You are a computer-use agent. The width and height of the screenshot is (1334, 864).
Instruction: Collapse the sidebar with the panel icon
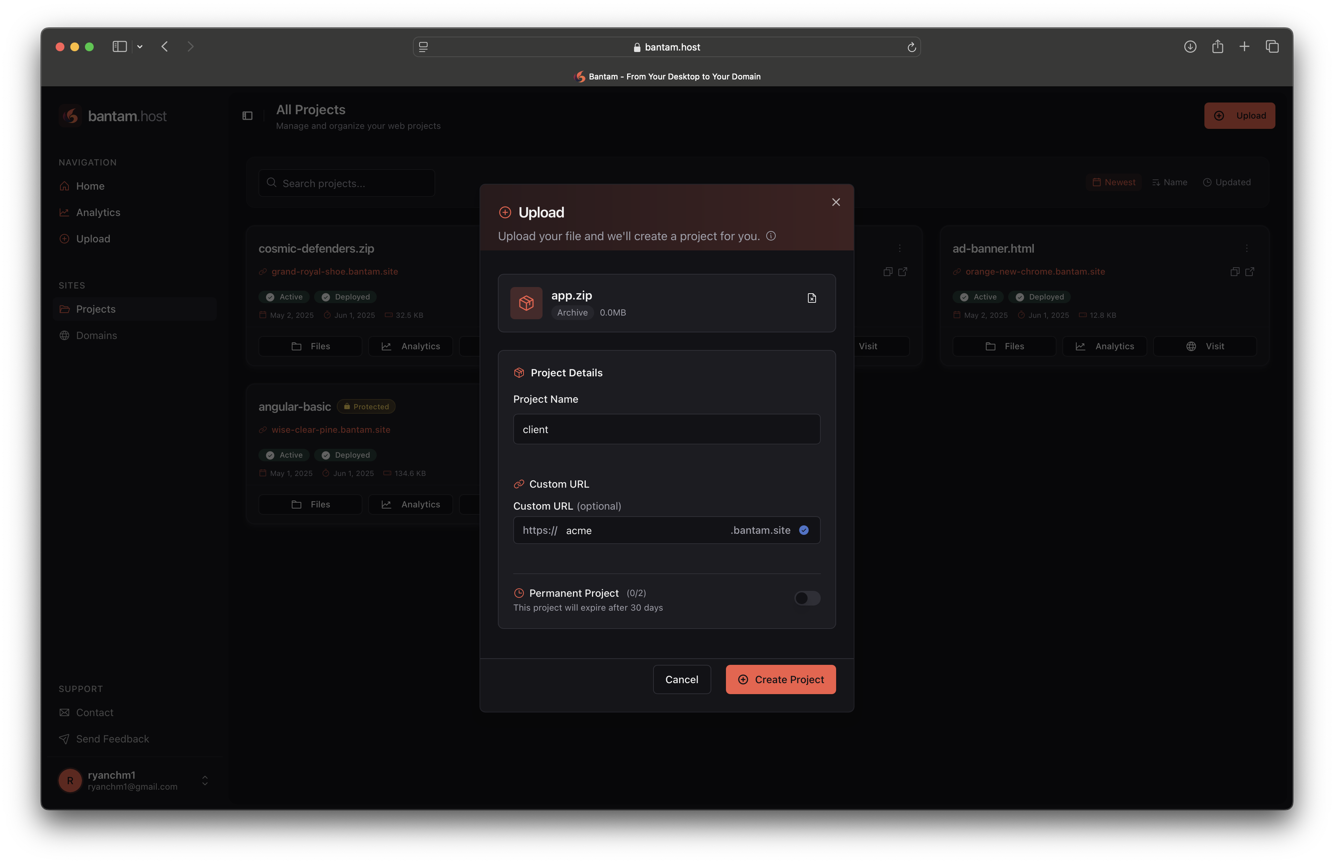pyautogui.click(x=247, y=116)
